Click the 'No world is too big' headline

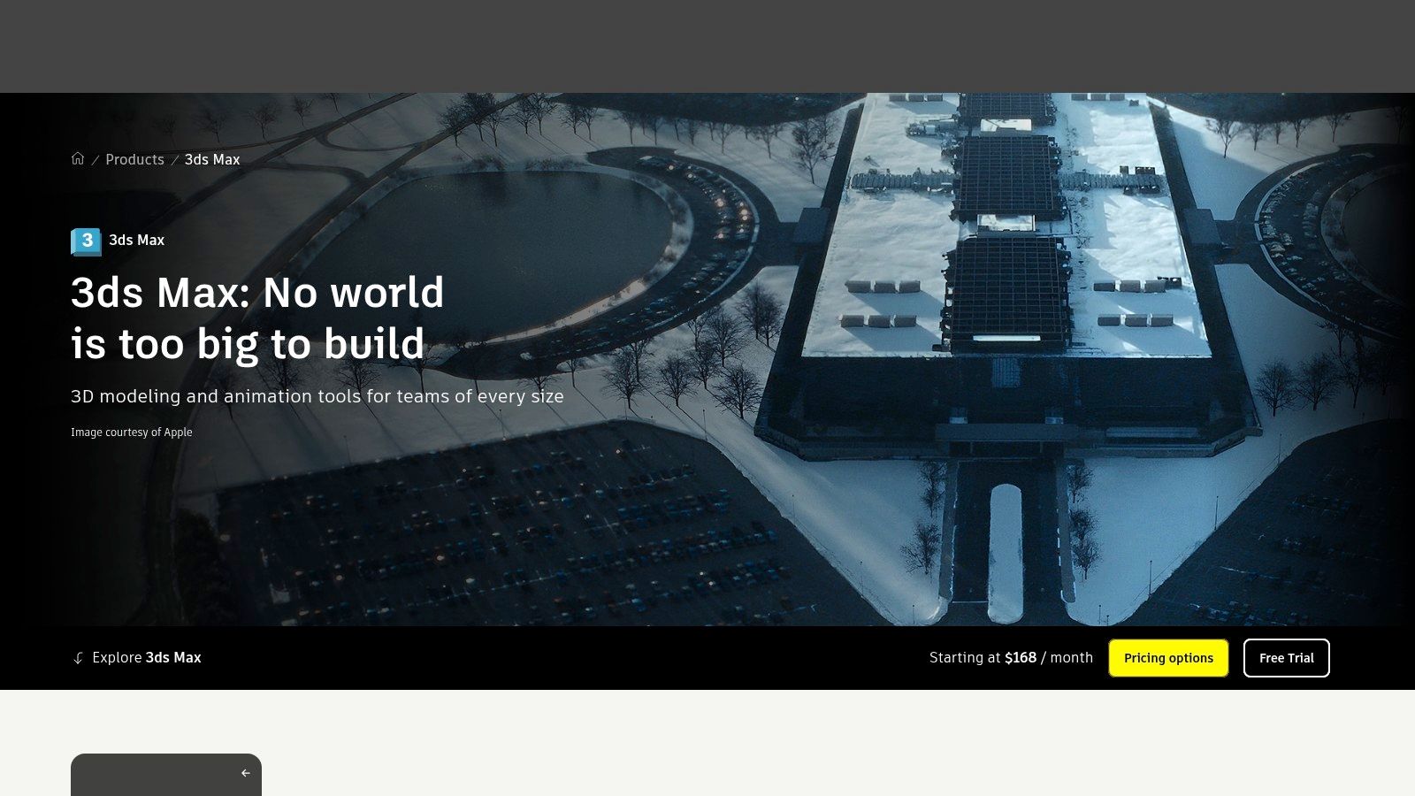point(257,318)
